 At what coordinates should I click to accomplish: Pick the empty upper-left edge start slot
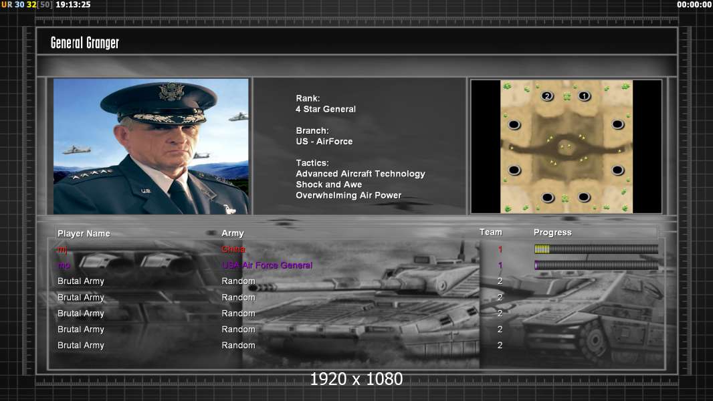tap(514, 124)
